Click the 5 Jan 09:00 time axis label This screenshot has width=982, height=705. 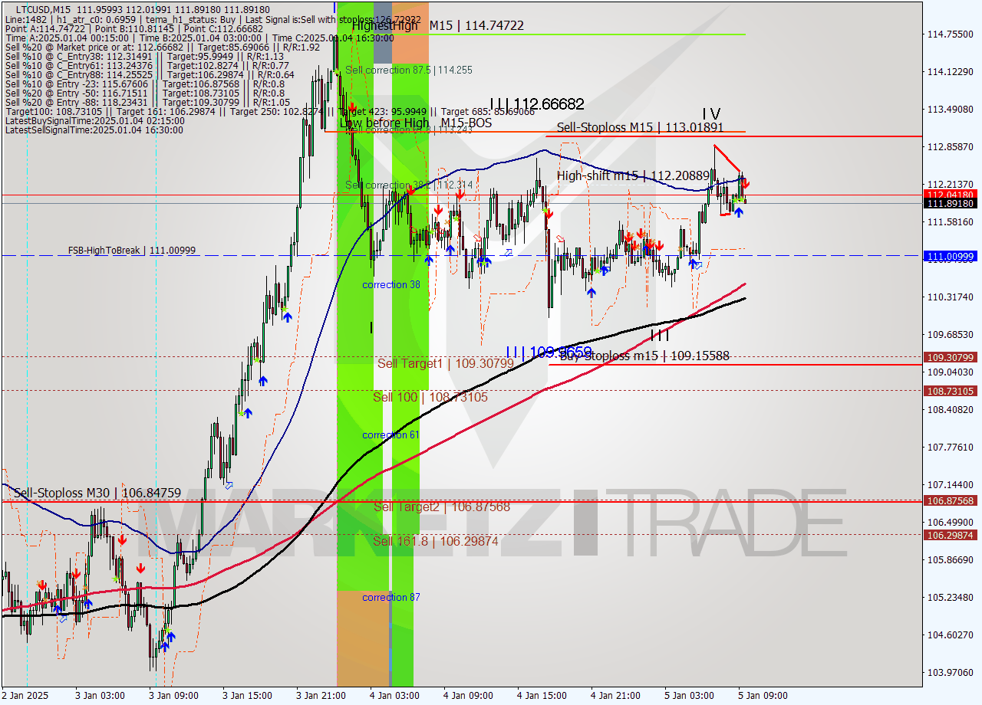click(x=763, y=696)
